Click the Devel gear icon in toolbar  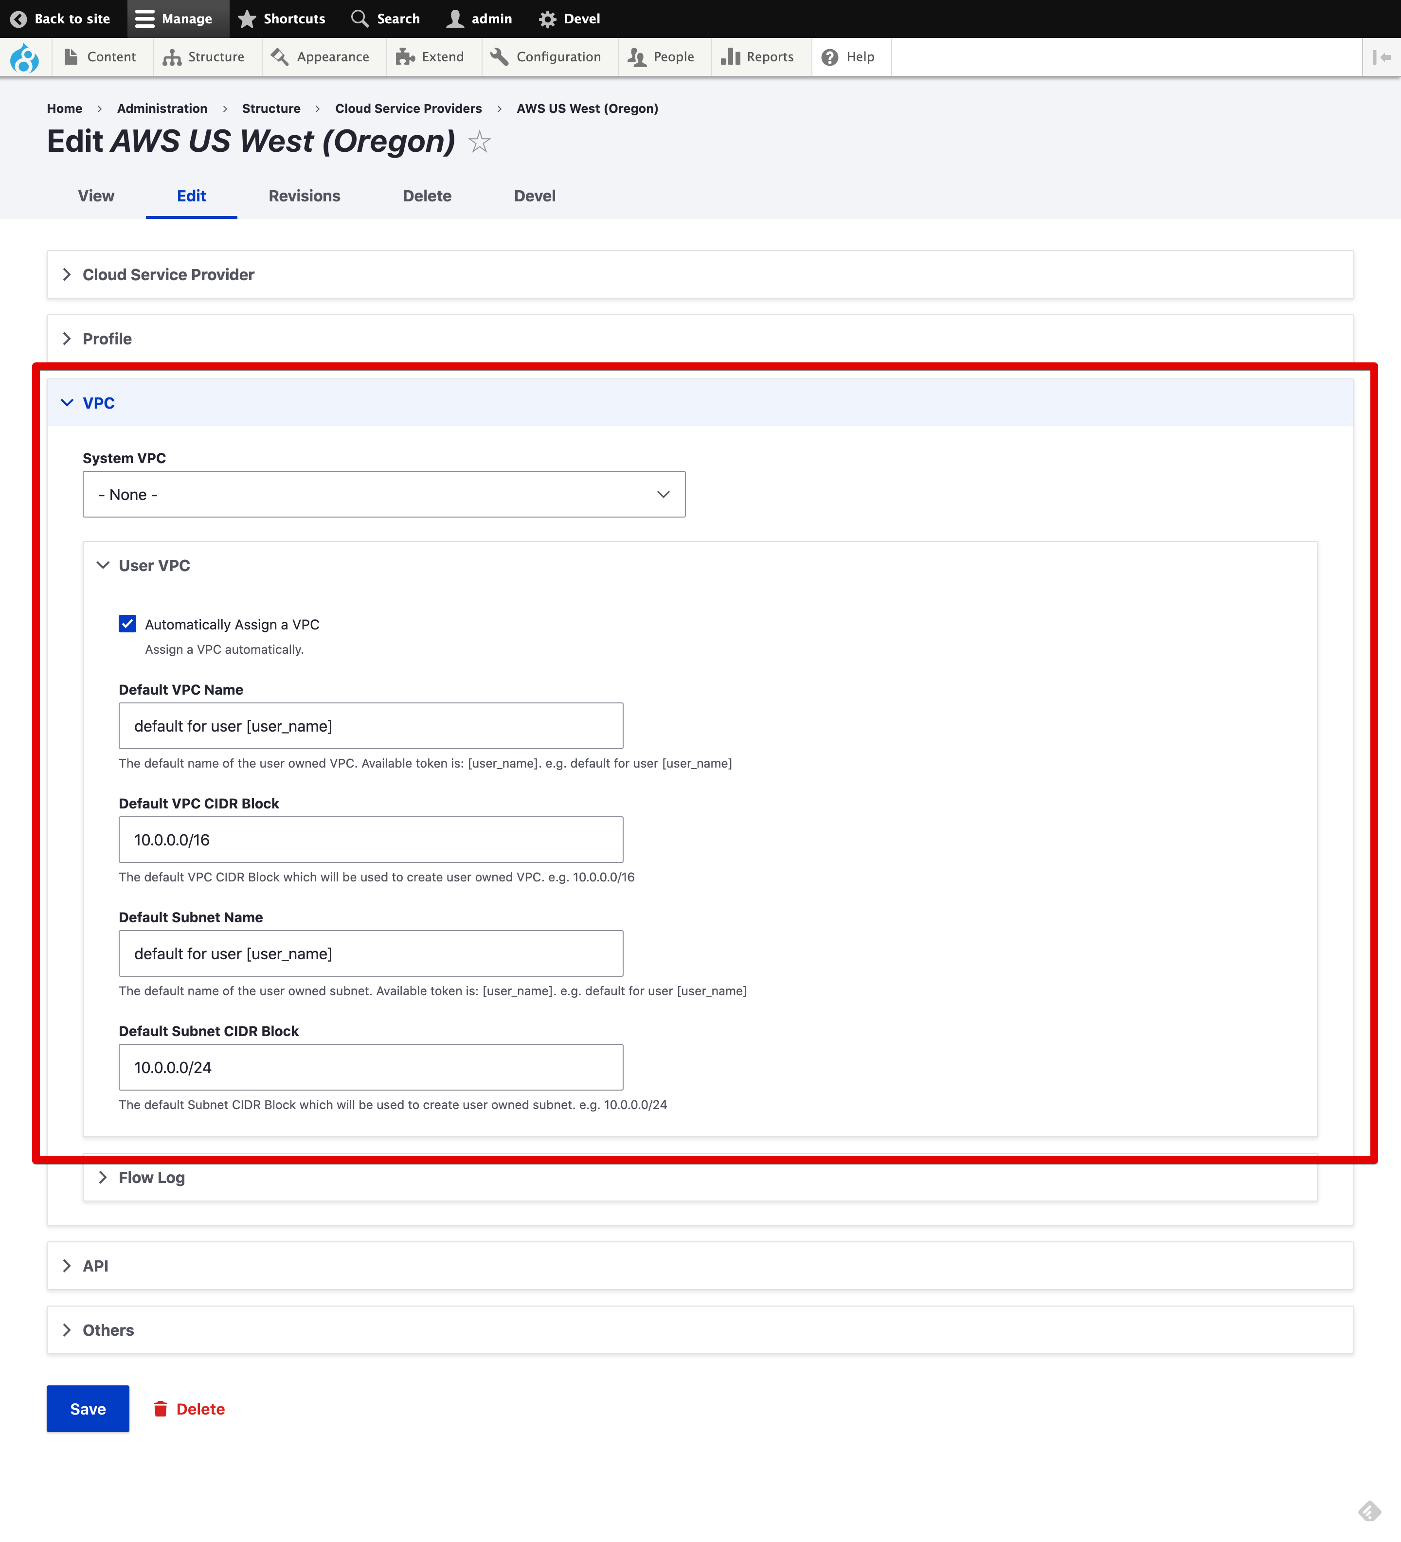point(548,19)
